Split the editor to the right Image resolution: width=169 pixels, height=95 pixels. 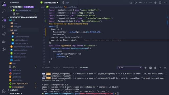click(160, 3)
